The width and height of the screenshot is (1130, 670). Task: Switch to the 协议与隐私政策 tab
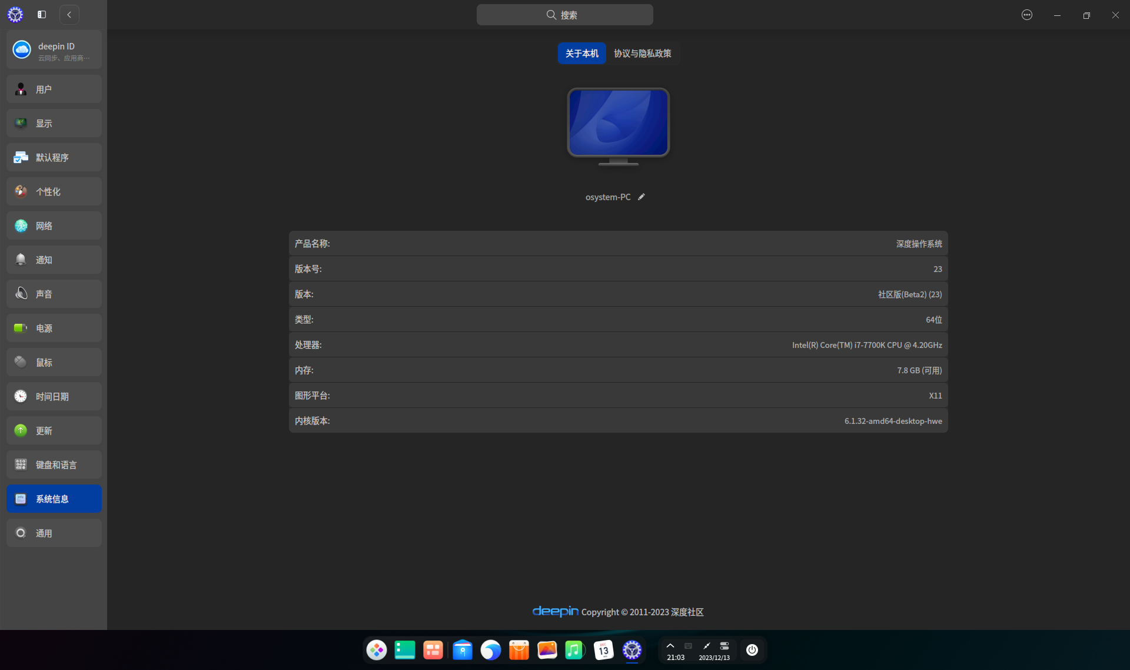coord(642,53)
